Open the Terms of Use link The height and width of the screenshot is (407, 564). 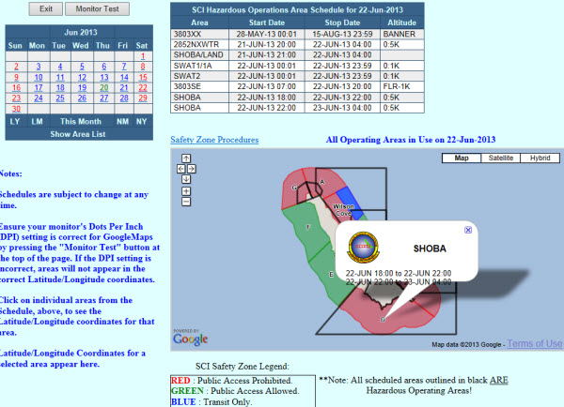coord(535,343)
